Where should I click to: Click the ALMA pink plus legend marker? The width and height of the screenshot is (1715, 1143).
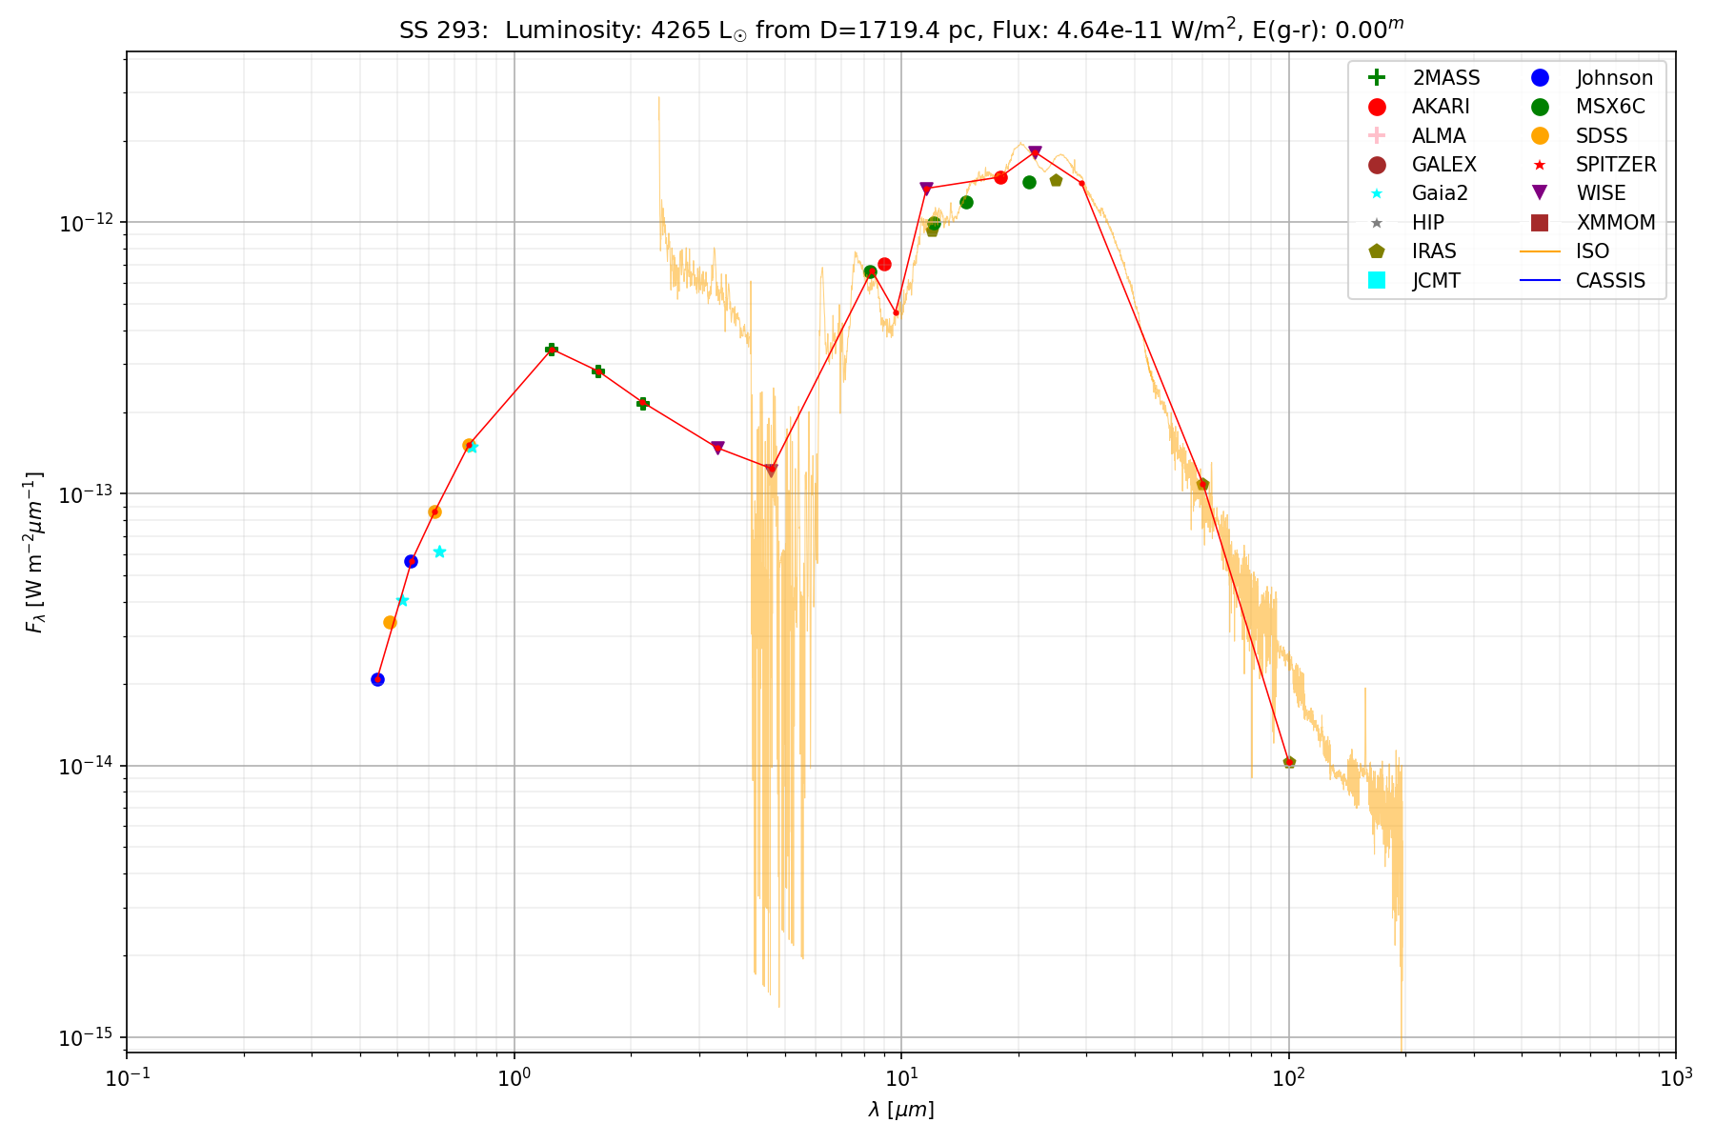click(1376, 135)
